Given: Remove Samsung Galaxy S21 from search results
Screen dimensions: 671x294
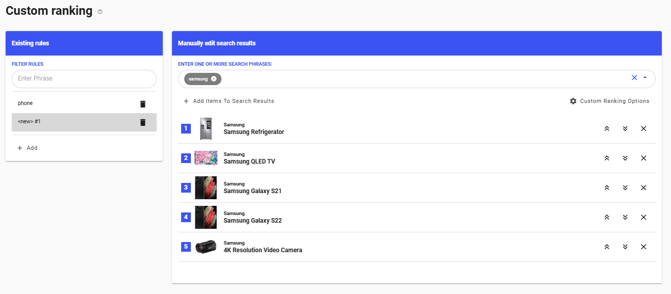Looking at the screenshot, I should (643, 188).
